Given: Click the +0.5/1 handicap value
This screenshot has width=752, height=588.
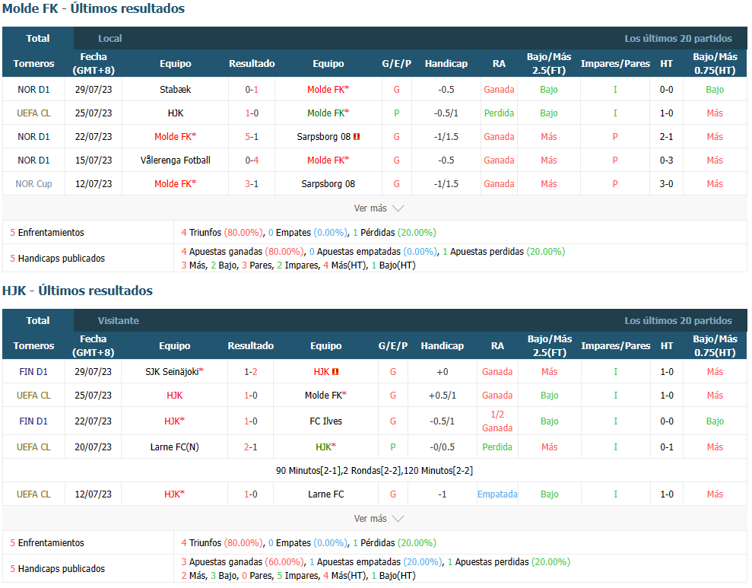Looking at the screenshot, I should [x=443, y=396].
